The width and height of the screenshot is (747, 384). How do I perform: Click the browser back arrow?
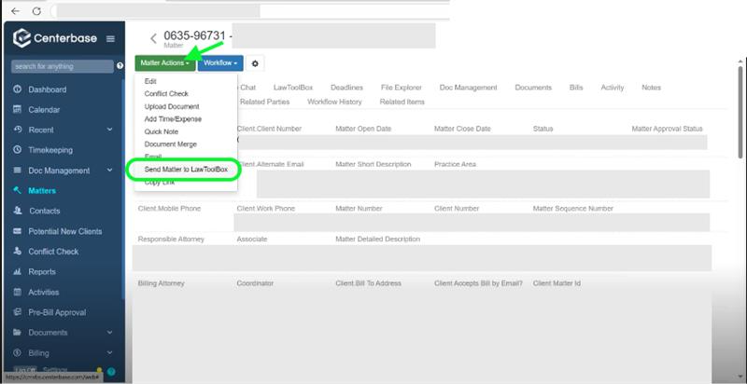(15, 11)
